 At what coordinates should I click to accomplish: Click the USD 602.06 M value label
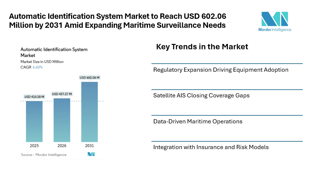(x=90, y=78)
